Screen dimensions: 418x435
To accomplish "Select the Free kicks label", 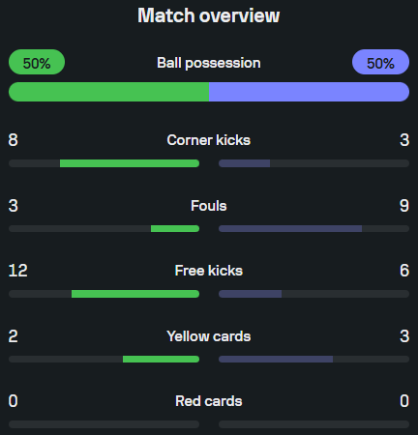I will point(209,271).
